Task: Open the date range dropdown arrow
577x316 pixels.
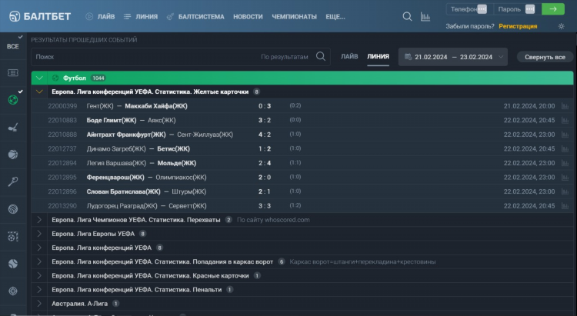Action: (501, 57)
